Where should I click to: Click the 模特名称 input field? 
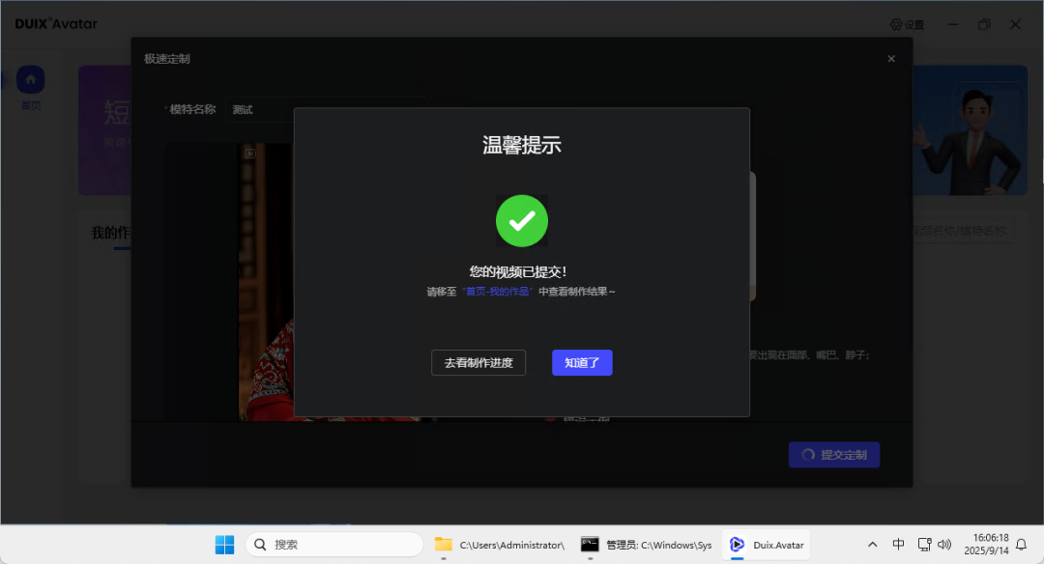coord(325,110)
